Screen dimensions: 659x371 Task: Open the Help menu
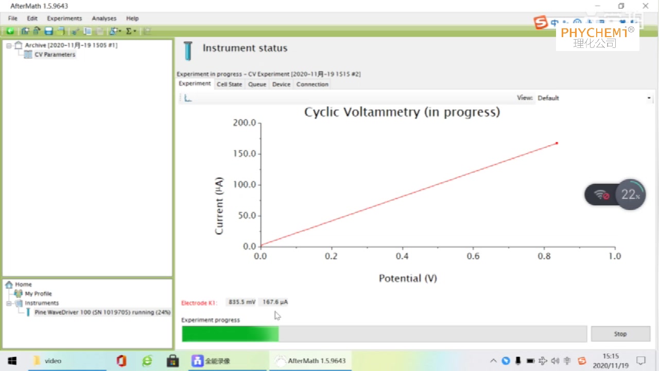point(132,18)
